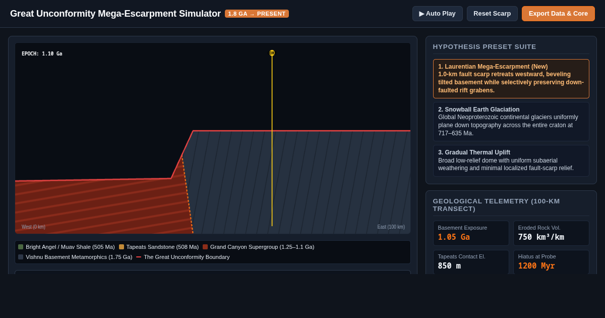Click the Basement Exposure value 1.05 Ga
The image size is (605, 318).
454,237
